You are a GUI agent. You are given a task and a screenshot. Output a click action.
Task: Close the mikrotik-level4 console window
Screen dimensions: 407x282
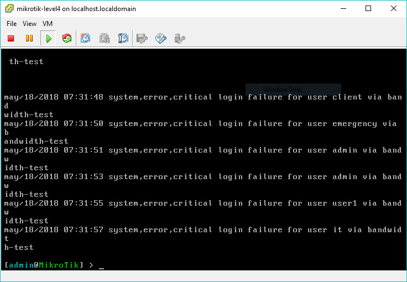click(x=394, y=9)
